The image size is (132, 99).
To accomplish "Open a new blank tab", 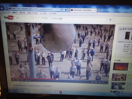I will pos(99,10).
